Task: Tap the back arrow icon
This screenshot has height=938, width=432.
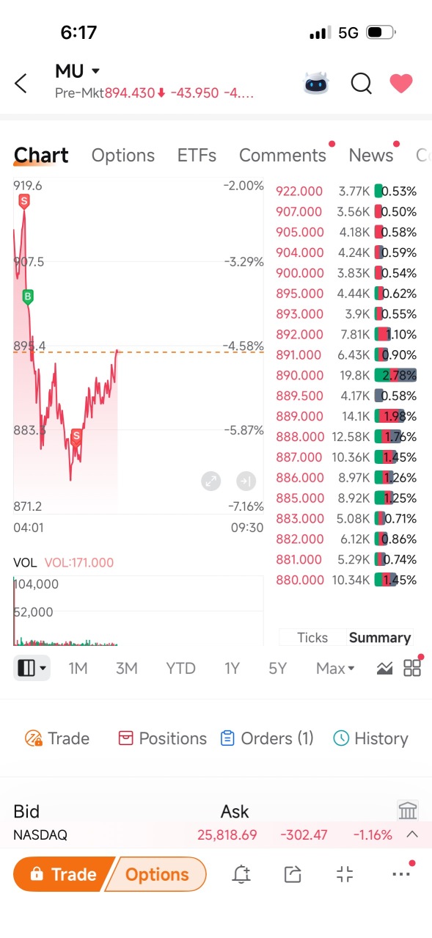Action: [x=21, y=83]
